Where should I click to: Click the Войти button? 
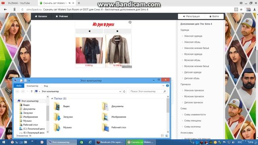click(214, 17)
